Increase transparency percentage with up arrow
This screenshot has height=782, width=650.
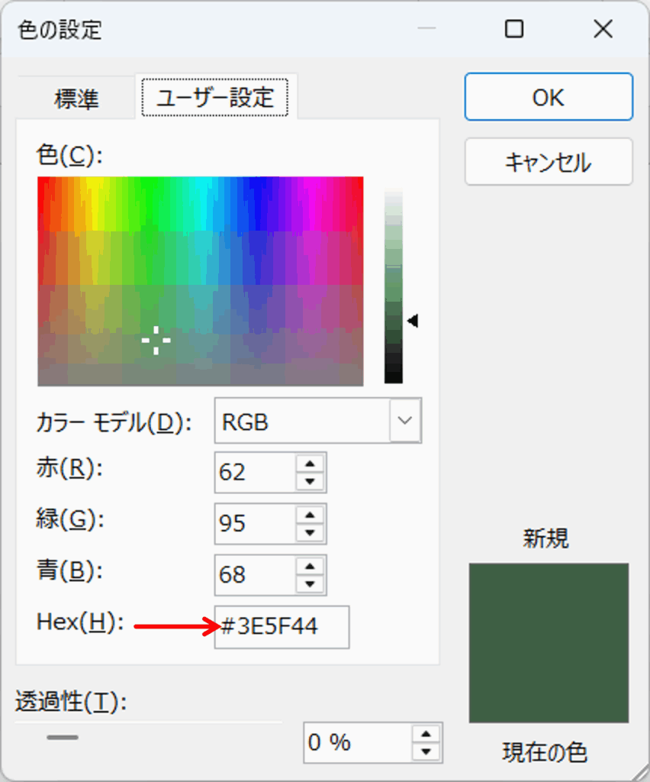[426, 734]
